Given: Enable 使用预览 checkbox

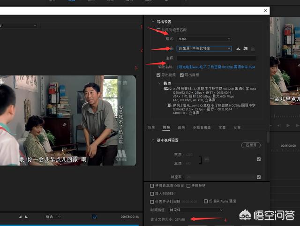Looking at the screenshot, I should (x=188, y=186).
